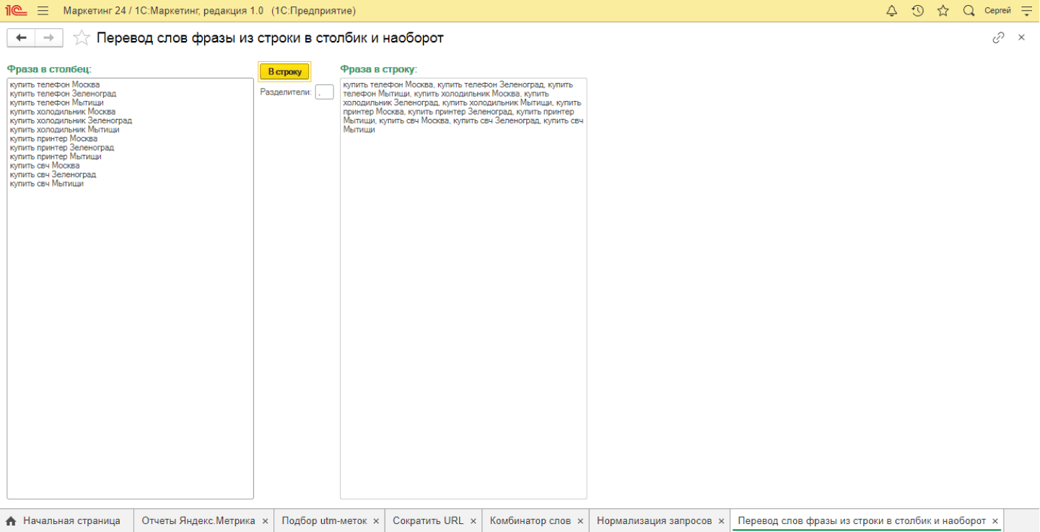Open the Комбинатор слов tab
This screenshot has height=532, width=1040.
pyautogui.click(x=530, y=520)
